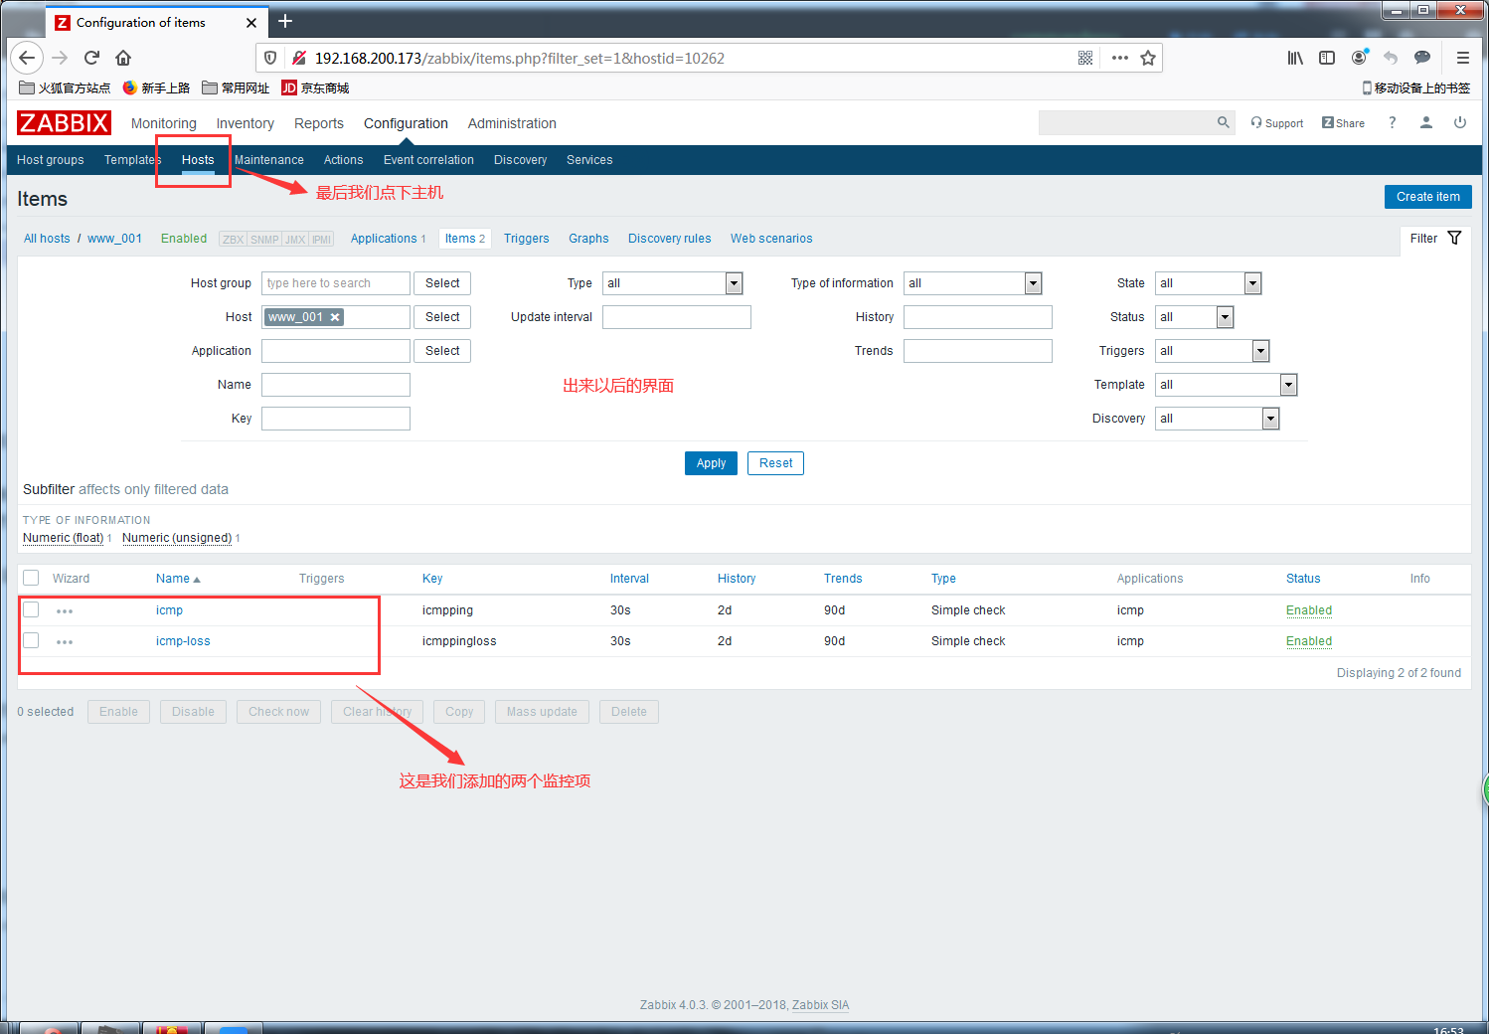Open Firefox library icon

coord(1295,58)
